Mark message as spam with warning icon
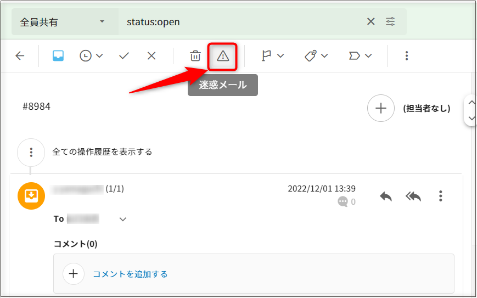This screenshot has width=477, height=298. (223, 55)
